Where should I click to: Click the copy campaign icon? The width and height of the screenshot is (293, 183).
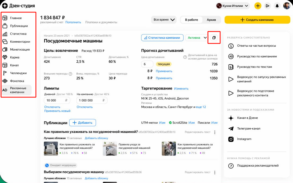(x=214, y=38)
